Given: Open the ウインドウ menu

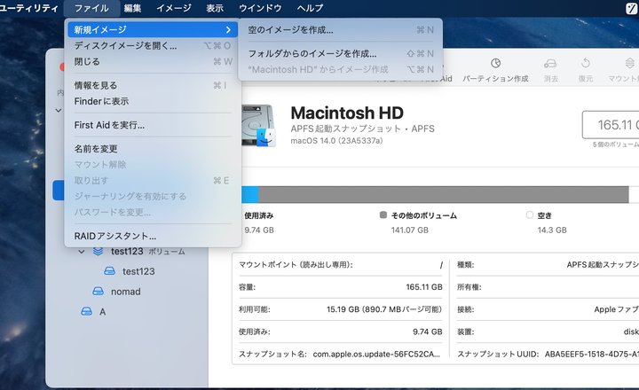Looking at the screenshot, I should [x=260, y=8].
